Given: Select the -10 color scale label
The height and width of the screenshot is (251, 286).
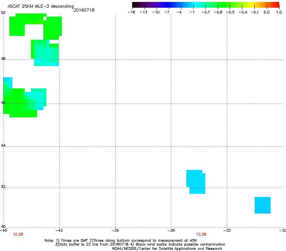Looking at the screenshot, I should pyautogui.click(x=156, y=12).
